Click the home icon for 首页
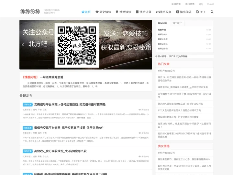Viewport: 233px width, 175px height. [x=83, y=12]
